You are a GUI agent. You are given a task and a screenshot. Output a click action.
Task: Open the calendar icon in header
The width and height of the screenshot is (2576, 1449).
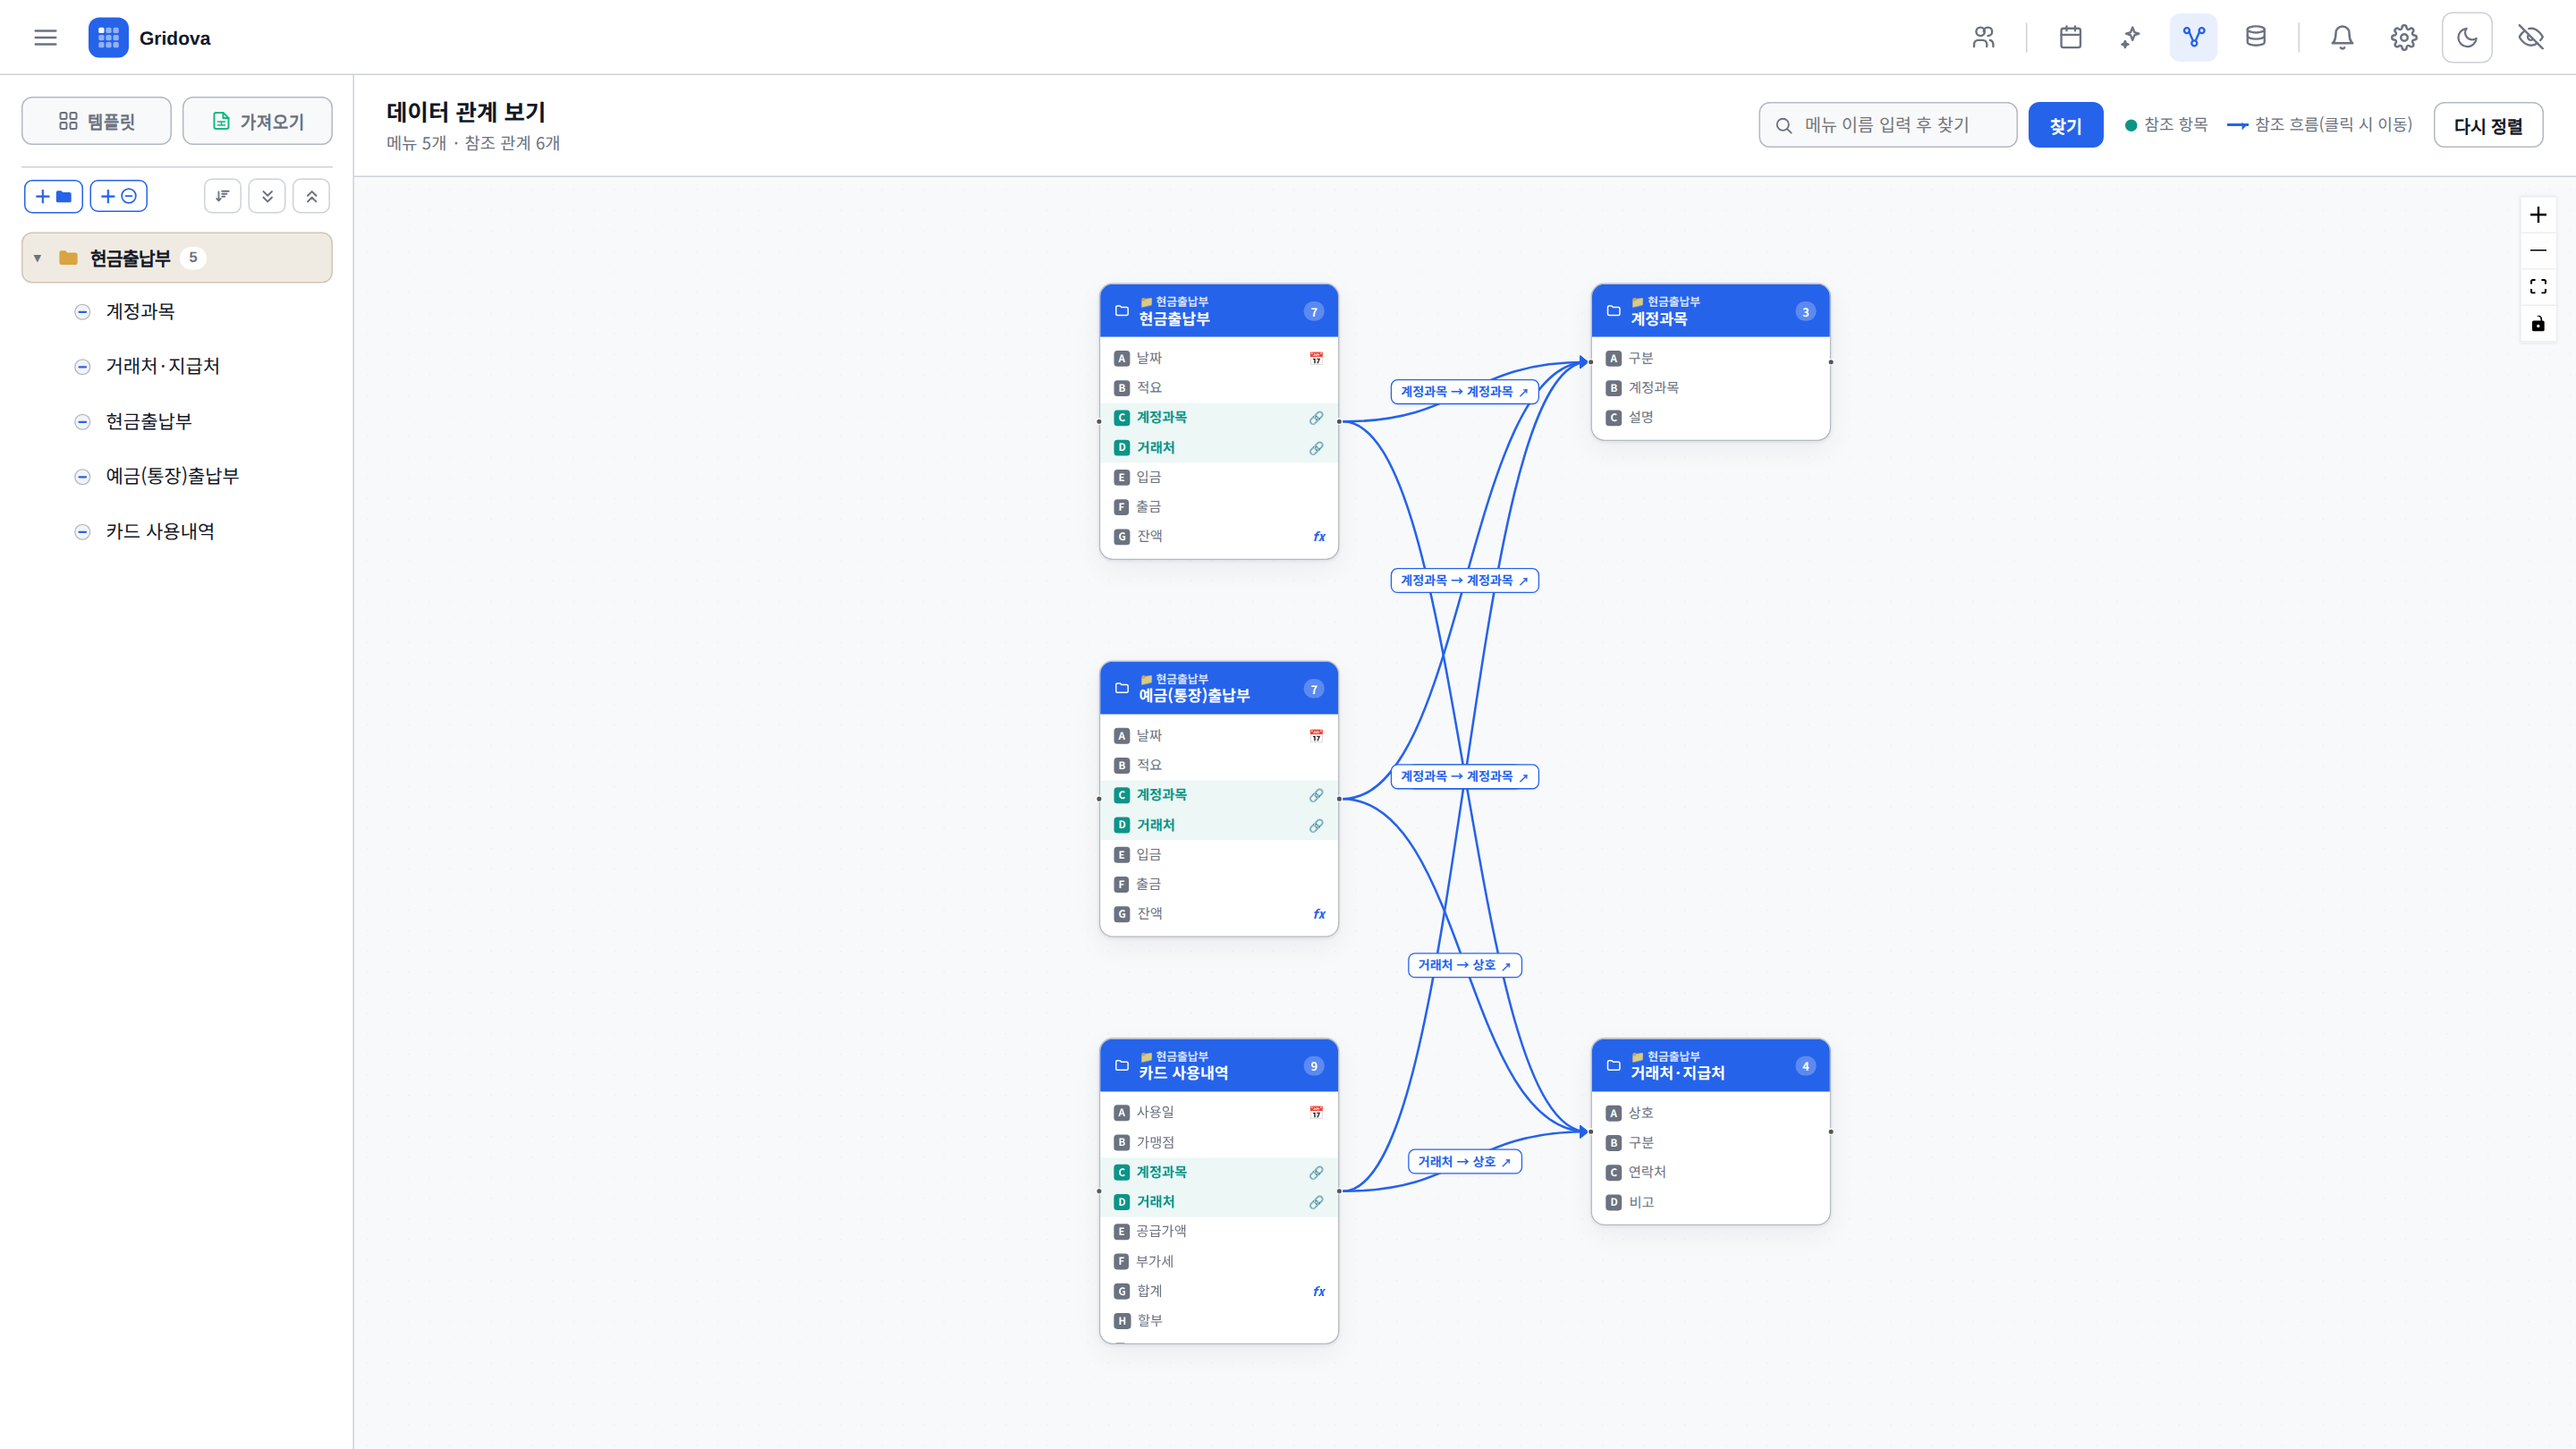point(2070,37)
